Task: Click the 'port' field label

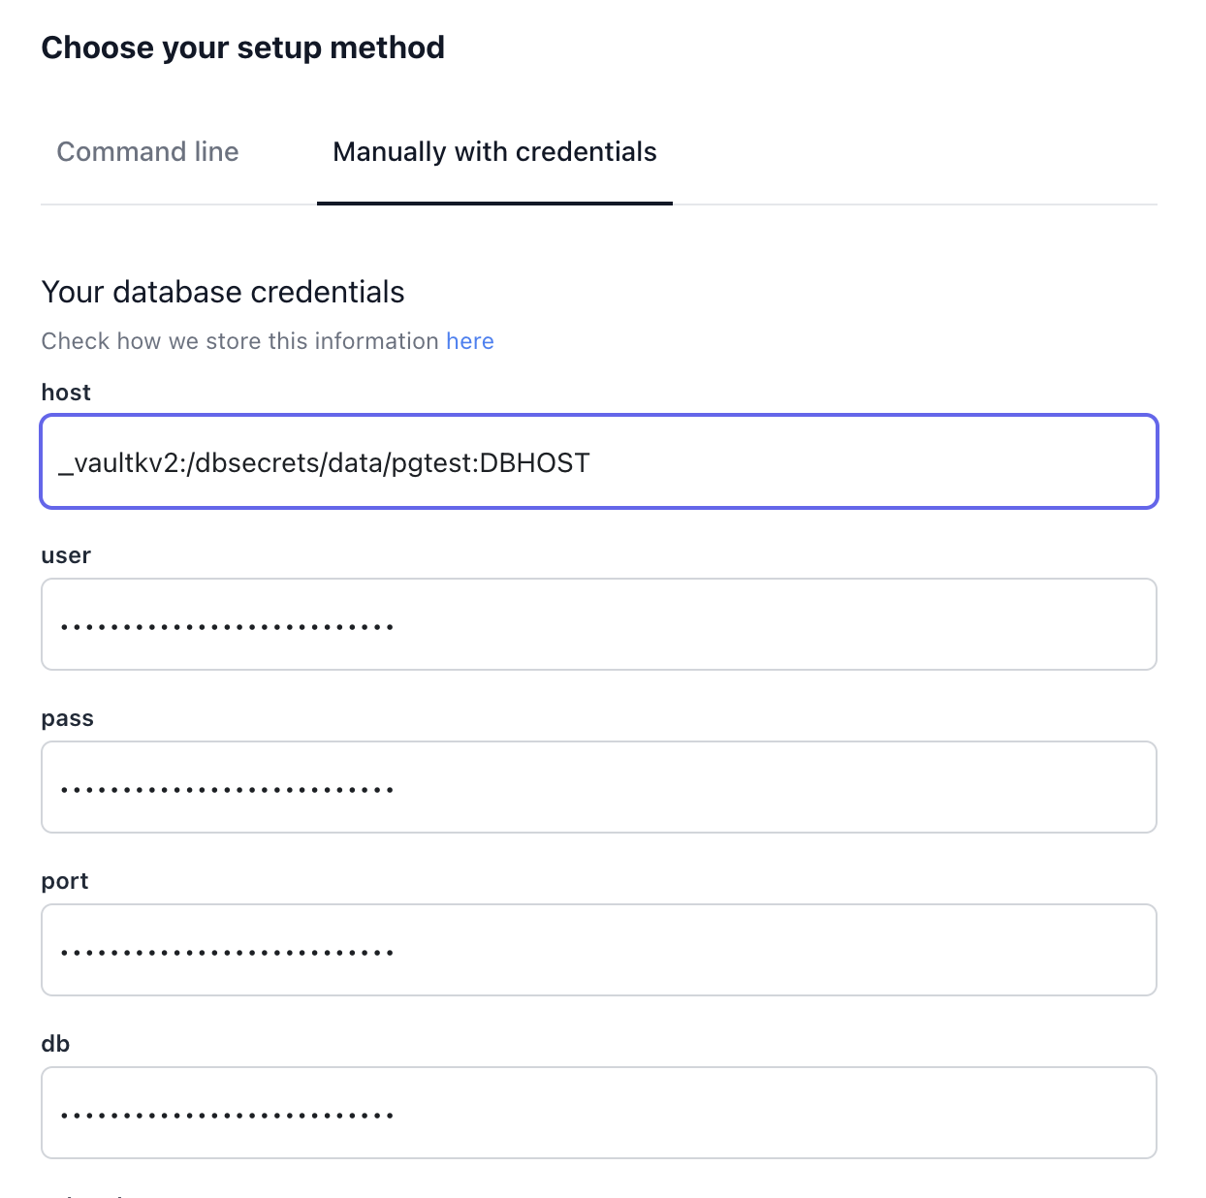Action: (65, 881)
